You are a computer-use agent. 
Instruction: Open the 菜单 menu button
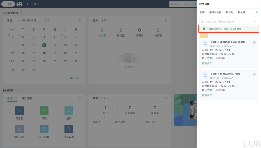click(x=8, y=4)
